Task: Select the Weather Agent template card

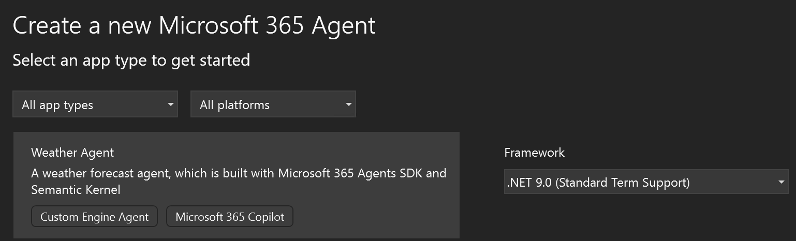Action: (x=237, y=185)
